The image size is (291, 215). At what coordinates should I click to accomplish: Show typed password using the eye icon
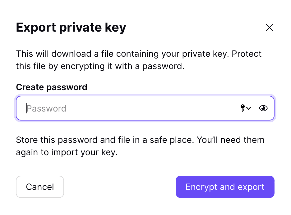click(x=263, y=108)
